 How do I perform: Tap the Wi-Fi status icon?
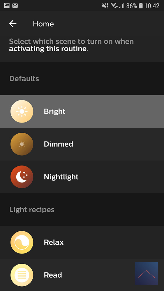coord(114,6)
